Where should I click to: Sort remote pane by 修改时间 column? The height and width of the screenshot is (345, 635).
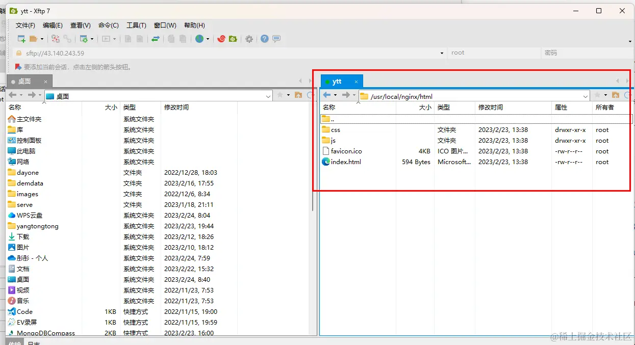click(513, 108)
